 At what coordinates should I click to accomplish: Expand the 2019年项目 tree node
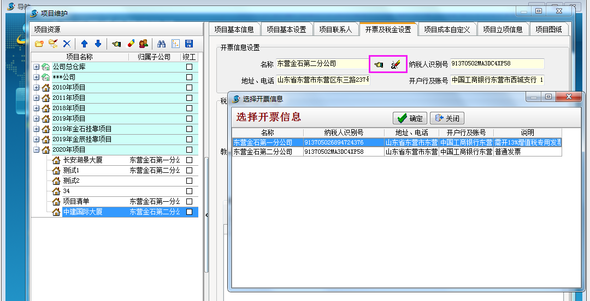(x=37, y=118)
